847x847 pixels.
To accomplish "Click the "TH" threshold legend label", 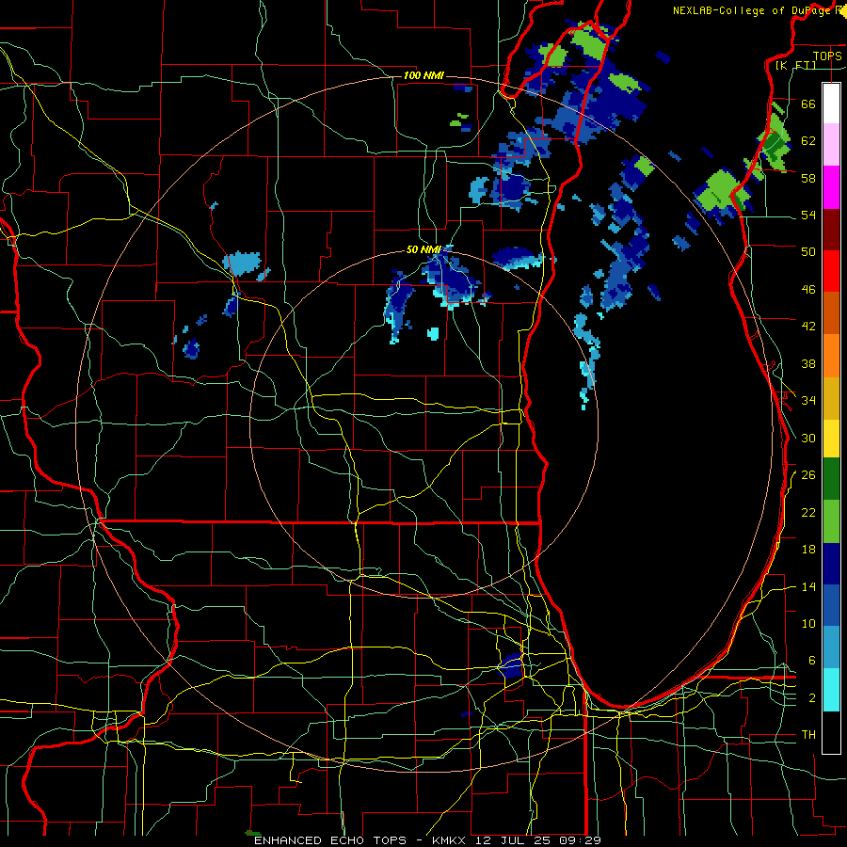I will 808,735.
